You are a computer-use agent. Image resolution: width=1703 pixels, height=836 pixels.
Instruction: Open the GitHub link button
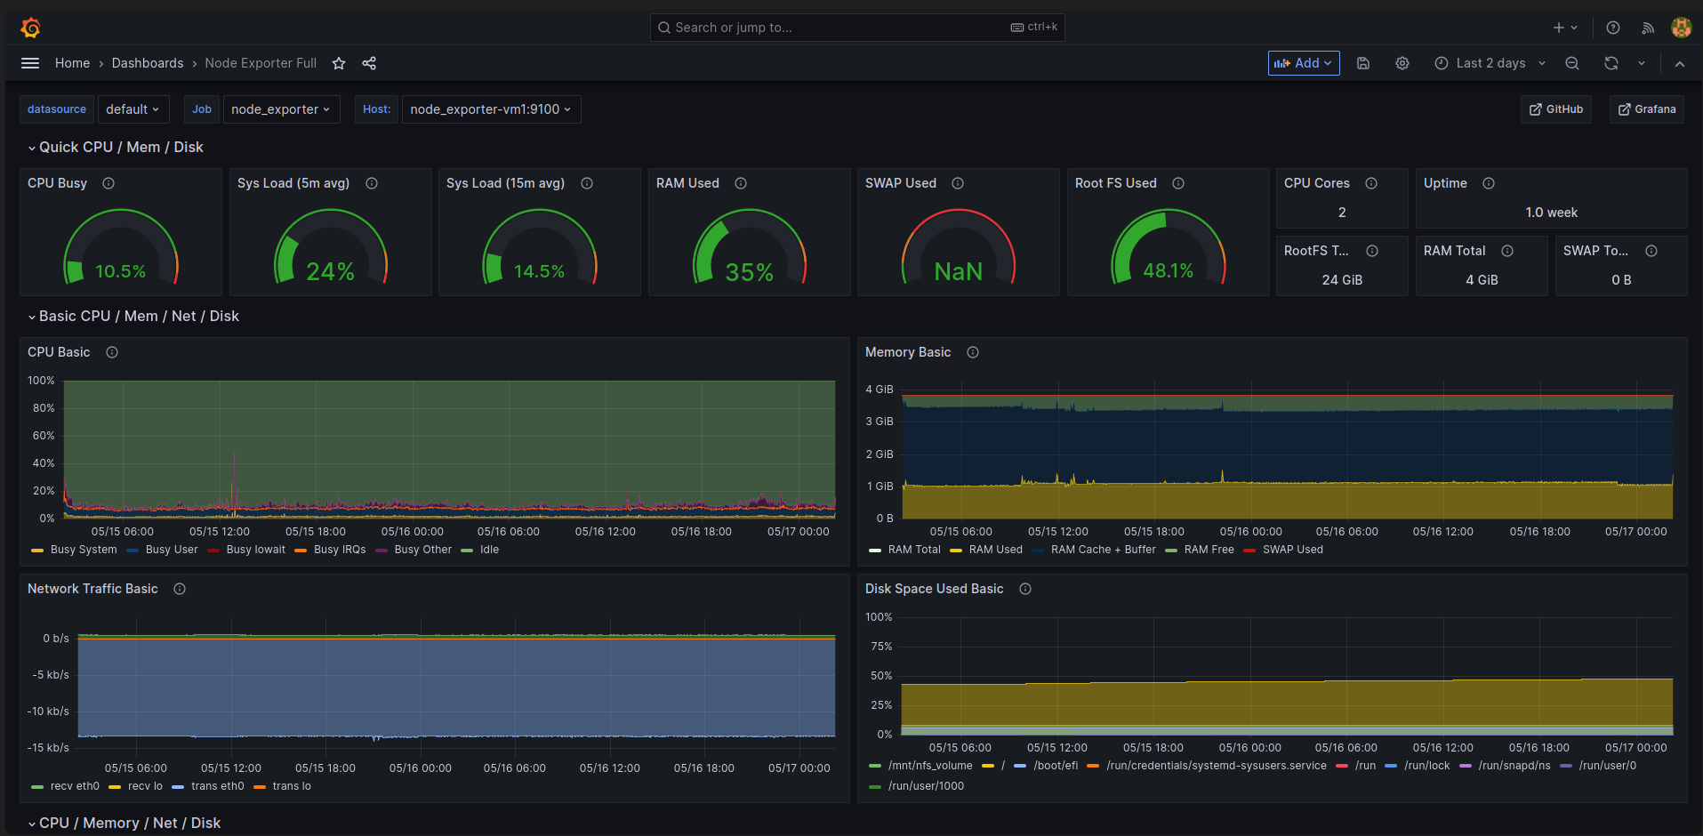[x=1556, y=109]
